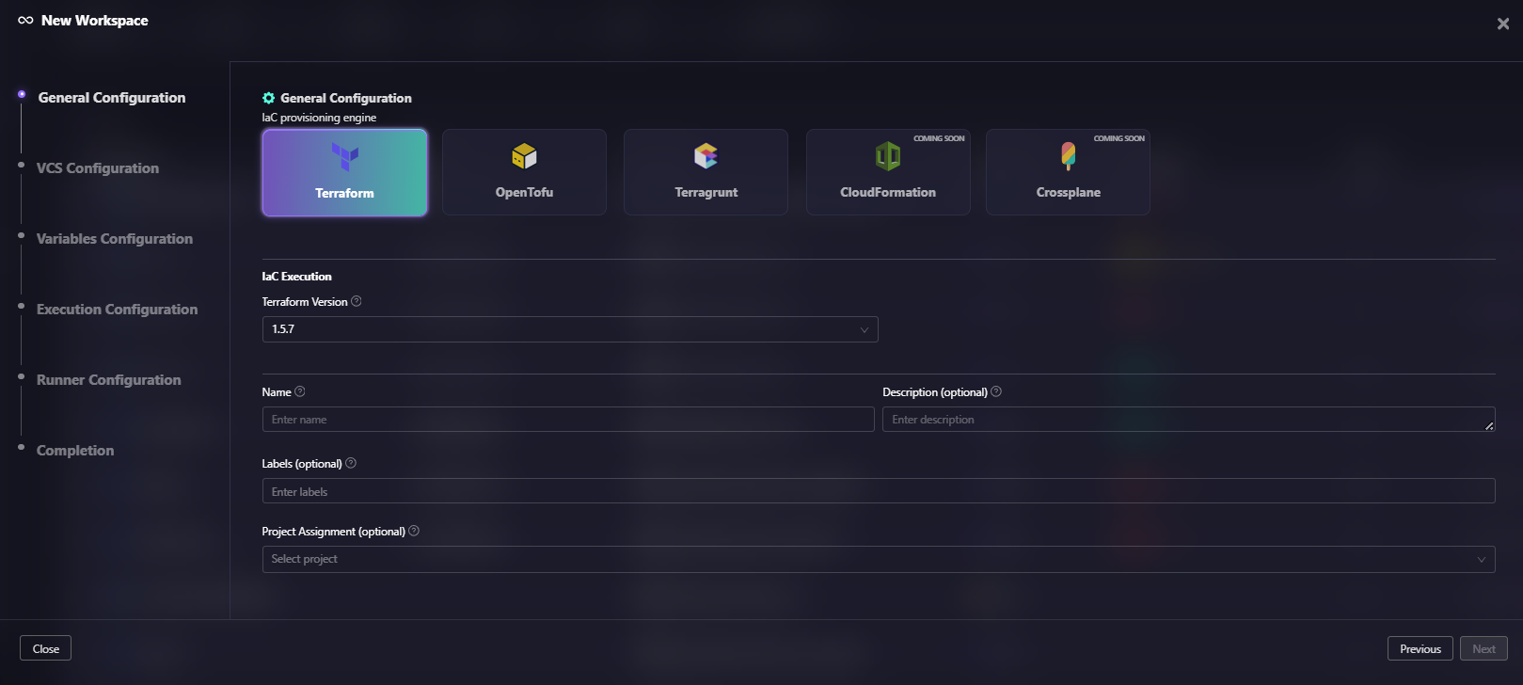Click the description field resize handle
This screenshot has width=1523, height=685.
(x=1489, y=426)
